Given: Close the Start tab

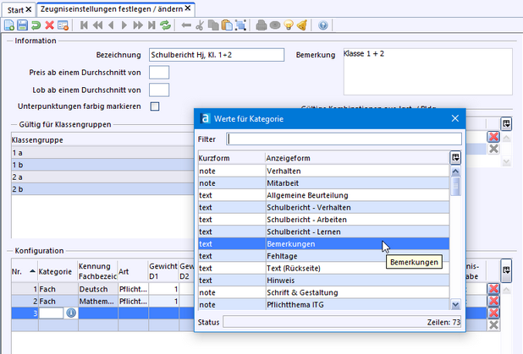Looking at the screenshot, I should point(29,9).
